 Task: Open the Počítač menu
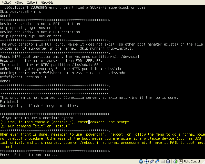tap(6, 2)
